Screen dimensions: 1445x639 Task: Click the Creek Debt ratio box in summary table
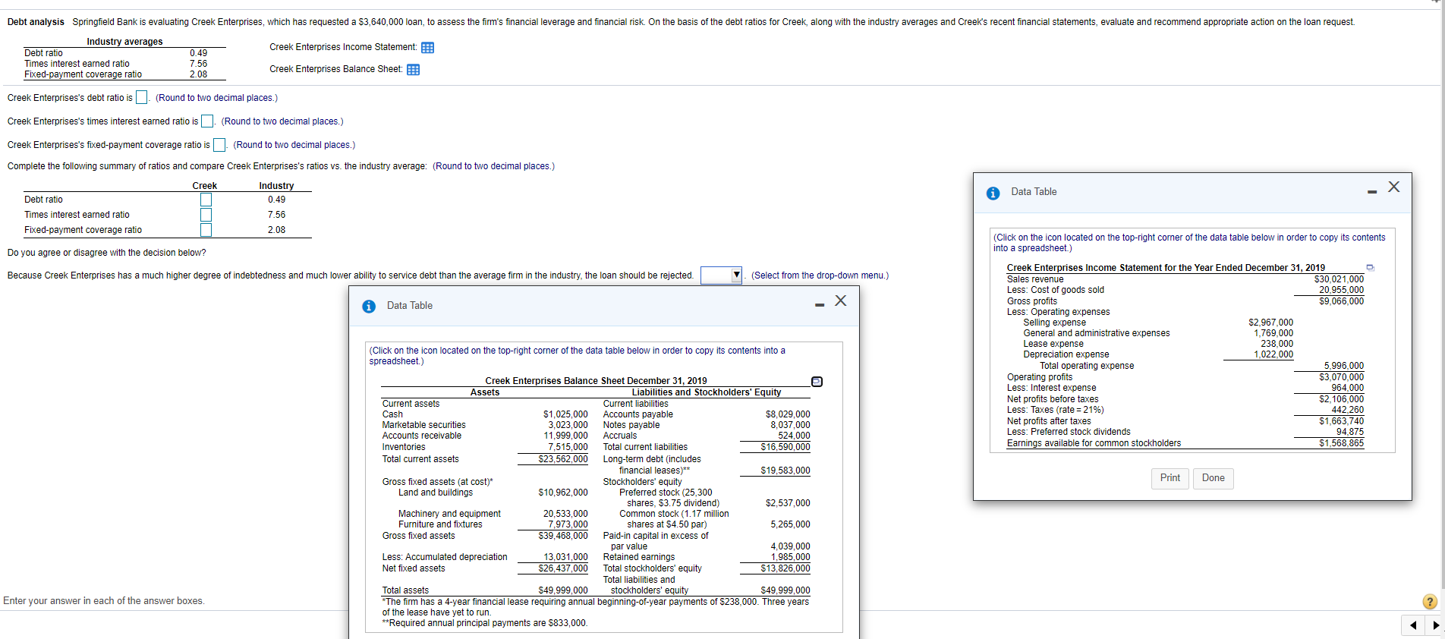[x=206, y=200]
